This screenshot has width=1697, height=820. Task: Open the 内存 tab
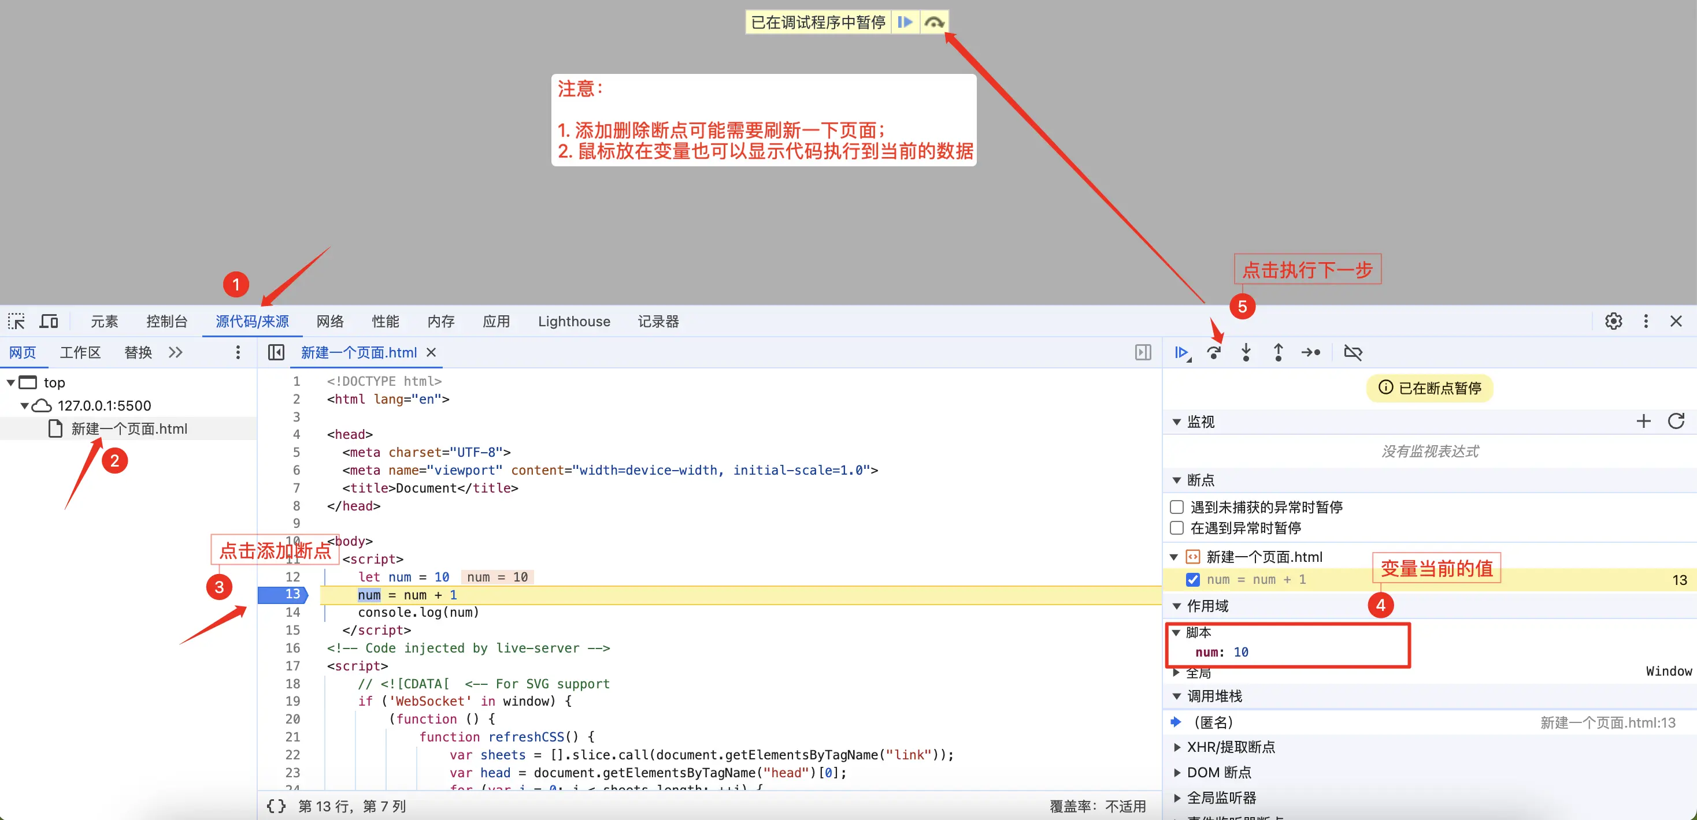pos(440,321)
